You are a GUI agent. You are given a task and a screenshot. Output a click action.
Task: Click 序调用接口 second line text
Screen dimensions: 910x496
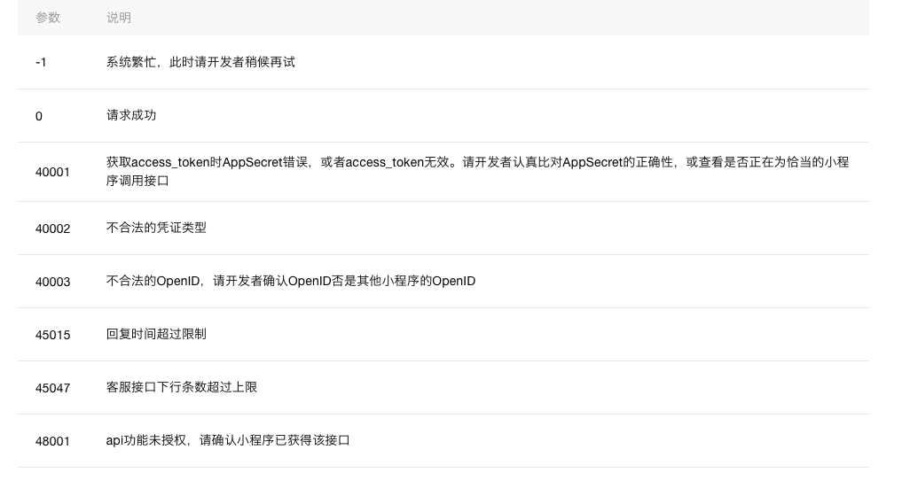tap(137, 181)
